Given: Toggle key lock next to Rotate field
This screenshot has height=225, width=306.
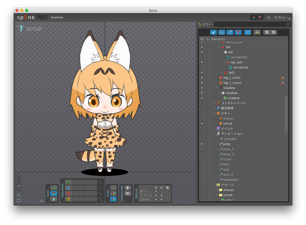Looking at the screenshot, I should coord(100,182).
